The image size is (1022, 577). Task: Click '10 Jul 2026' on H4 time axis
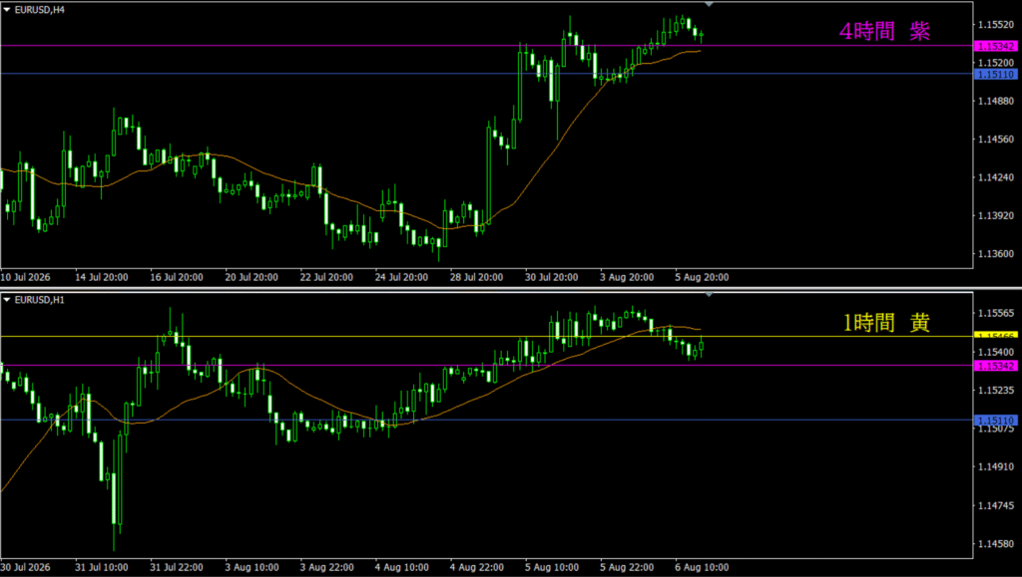[x=25, y=277]
